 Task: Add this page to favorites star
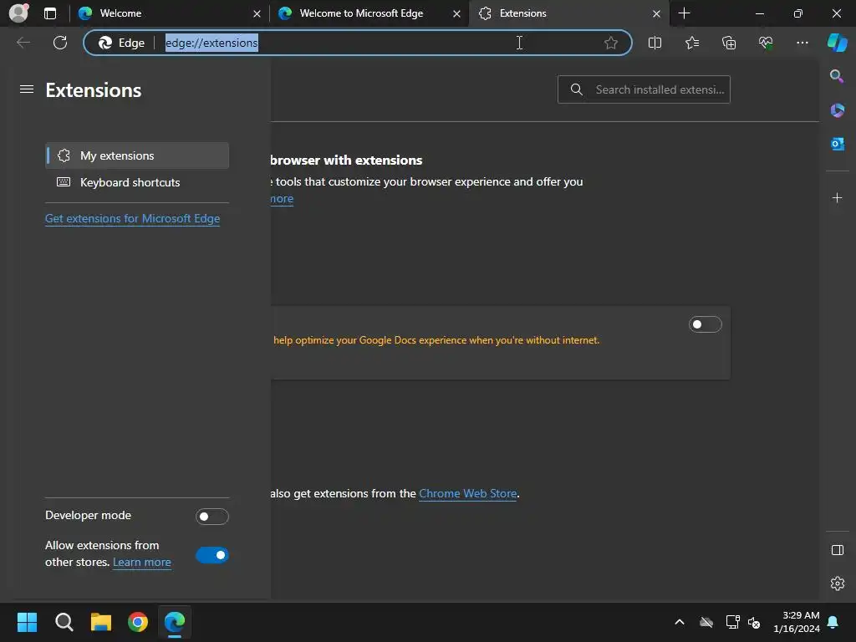click(x=611, y=43)
